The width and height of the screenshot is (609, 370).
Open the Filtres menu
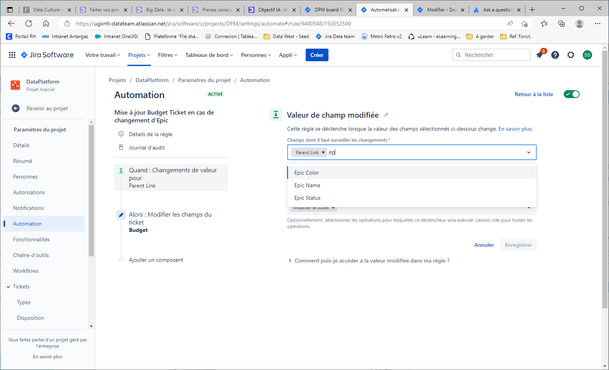tap(168, 55)
